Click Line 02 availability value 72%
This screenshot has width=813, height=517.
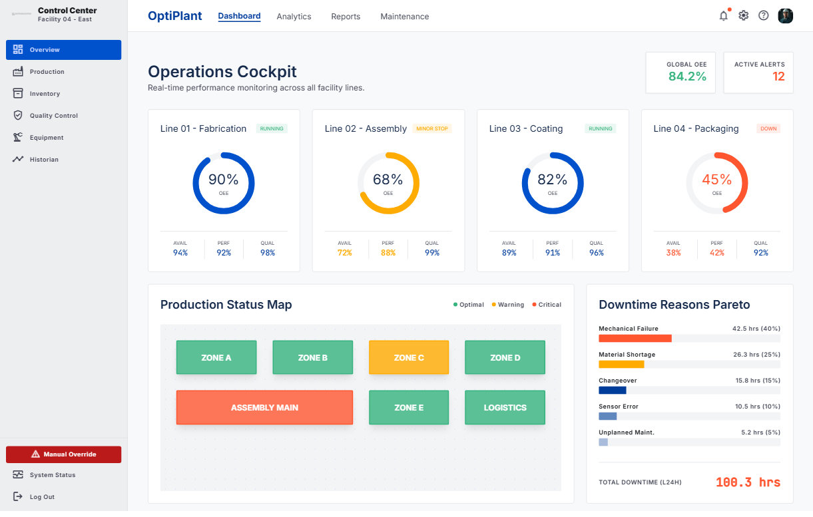(344, 253)
